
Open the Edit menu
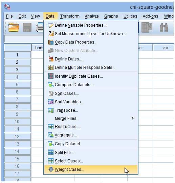(22, 16)
